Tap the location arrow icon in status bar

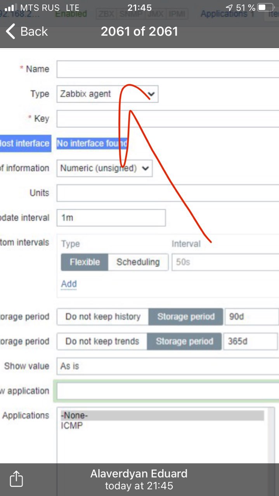click(x=229, y=8)
